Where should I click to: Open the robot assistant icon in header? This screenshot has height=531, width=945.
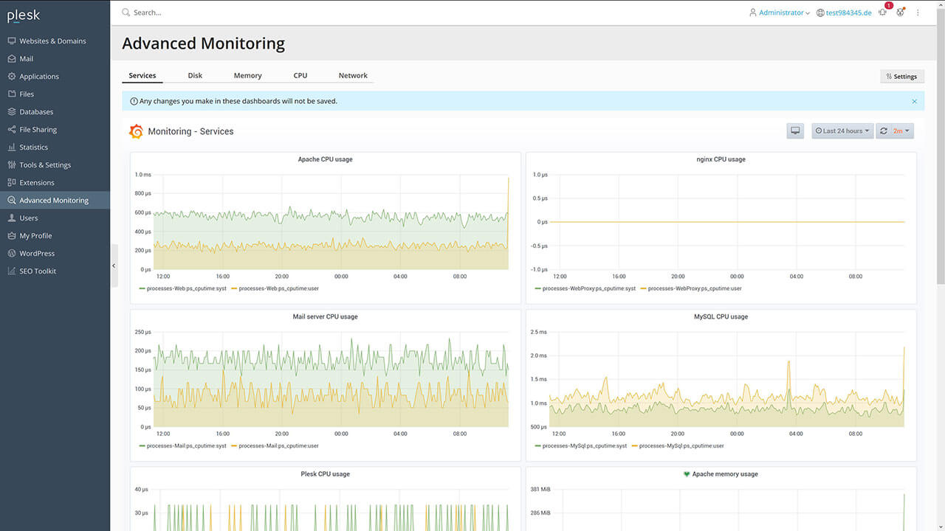[900, 13]
